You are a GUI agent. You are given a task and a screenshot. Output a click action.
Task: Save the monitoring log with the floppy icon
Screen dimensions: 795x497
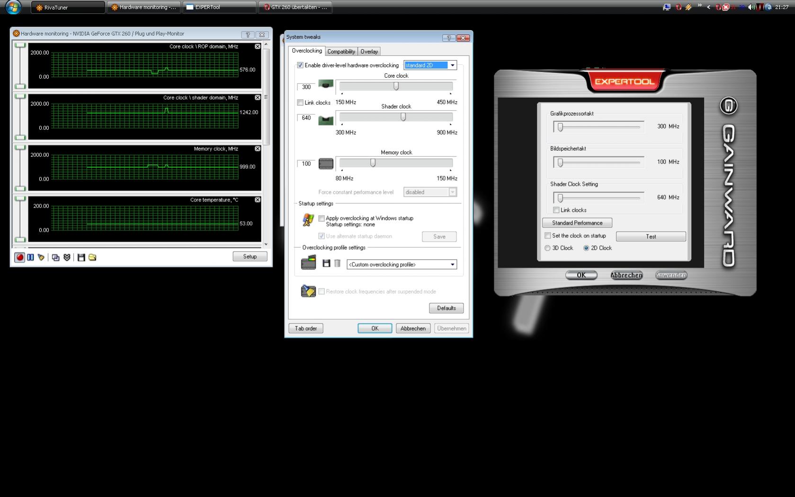pos(81,257)
